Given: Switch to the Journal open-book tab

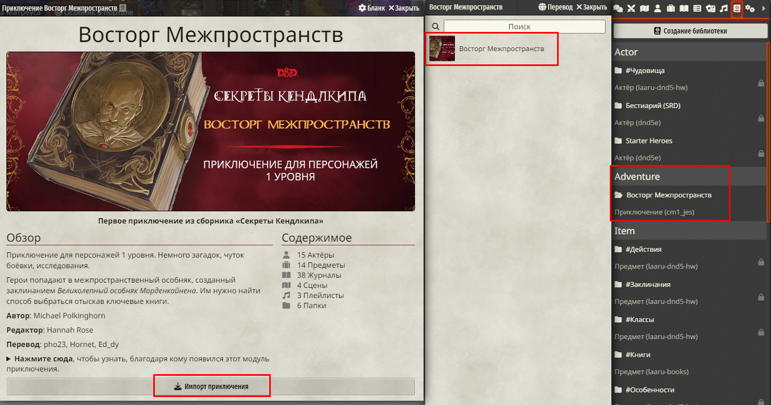Looking at the screenshot, I should click(x=684, y=9).
